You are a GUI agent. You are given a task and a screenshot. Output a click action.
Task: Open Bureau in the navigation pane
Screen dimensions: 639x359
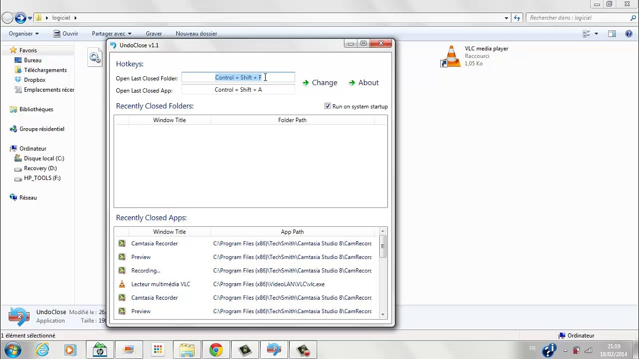[32, 60]
